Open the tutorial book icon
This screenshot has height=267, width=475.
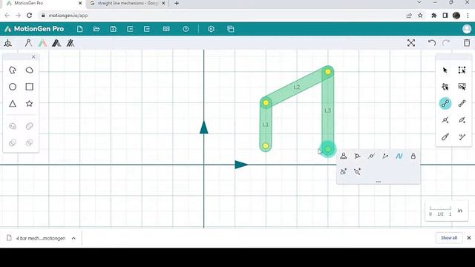[166, 29]
